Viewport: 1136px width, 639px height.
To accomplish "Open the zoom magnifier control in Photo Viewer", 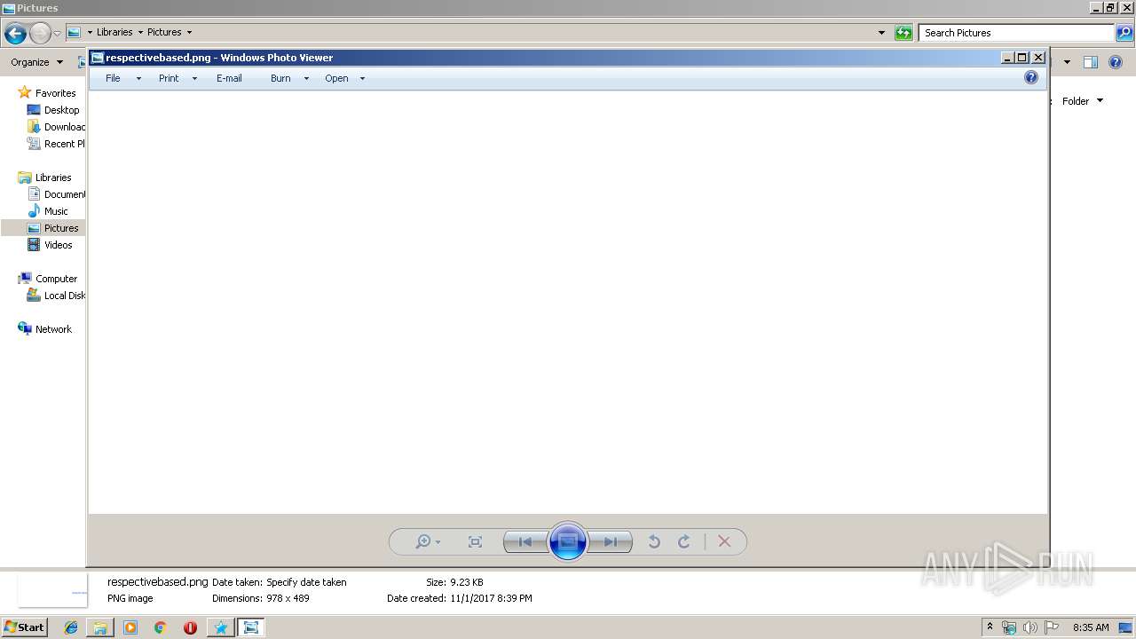I will coord(428,542).
